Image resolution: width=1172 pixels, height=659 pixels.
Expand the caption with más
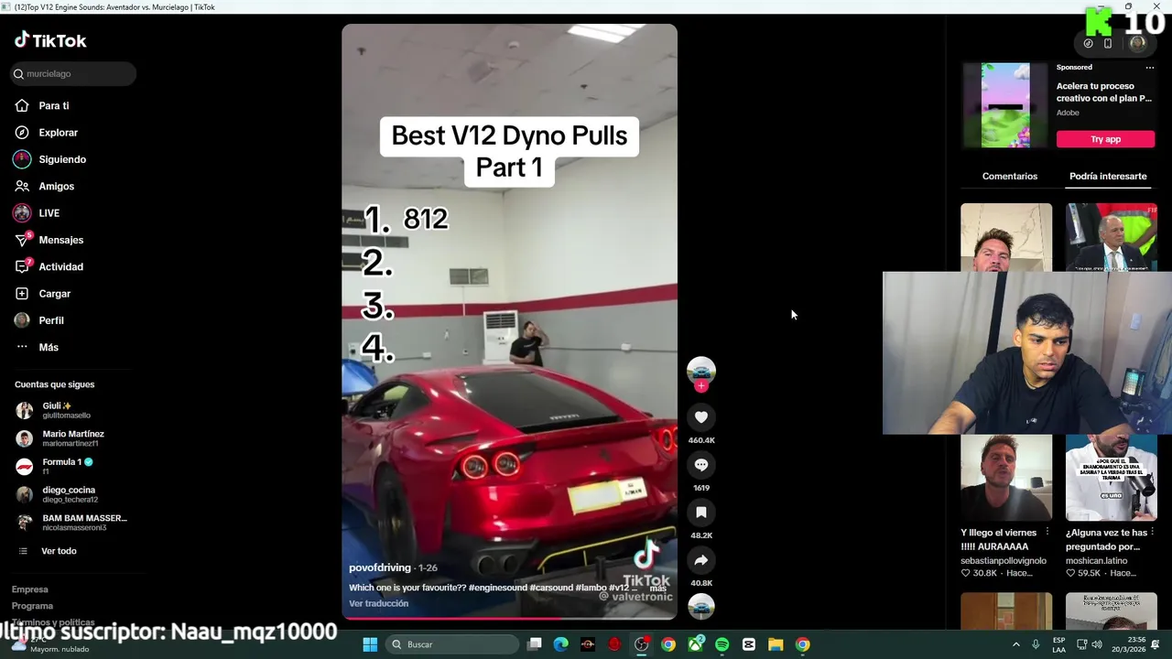point(657,588)
